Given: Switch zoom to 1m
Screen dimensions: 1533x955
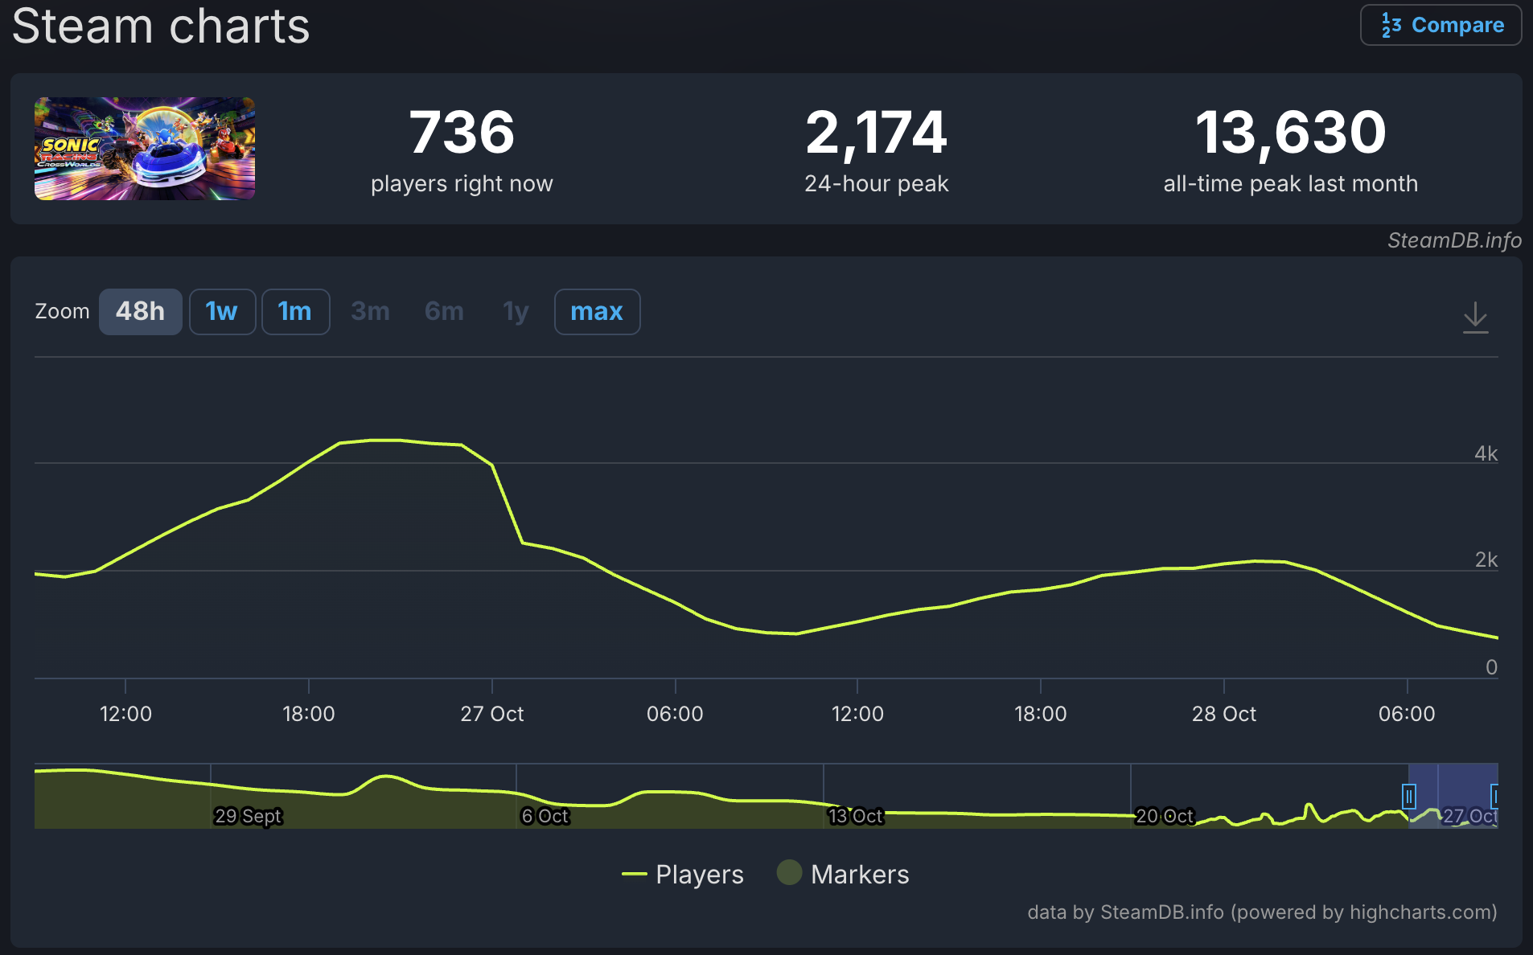Looking at the screenshot, I should point(295,312).
